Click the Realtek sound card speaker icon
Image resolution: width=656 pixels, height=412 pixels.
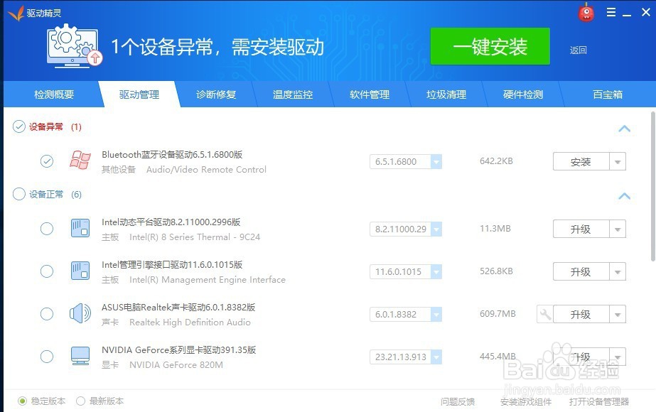80,313
